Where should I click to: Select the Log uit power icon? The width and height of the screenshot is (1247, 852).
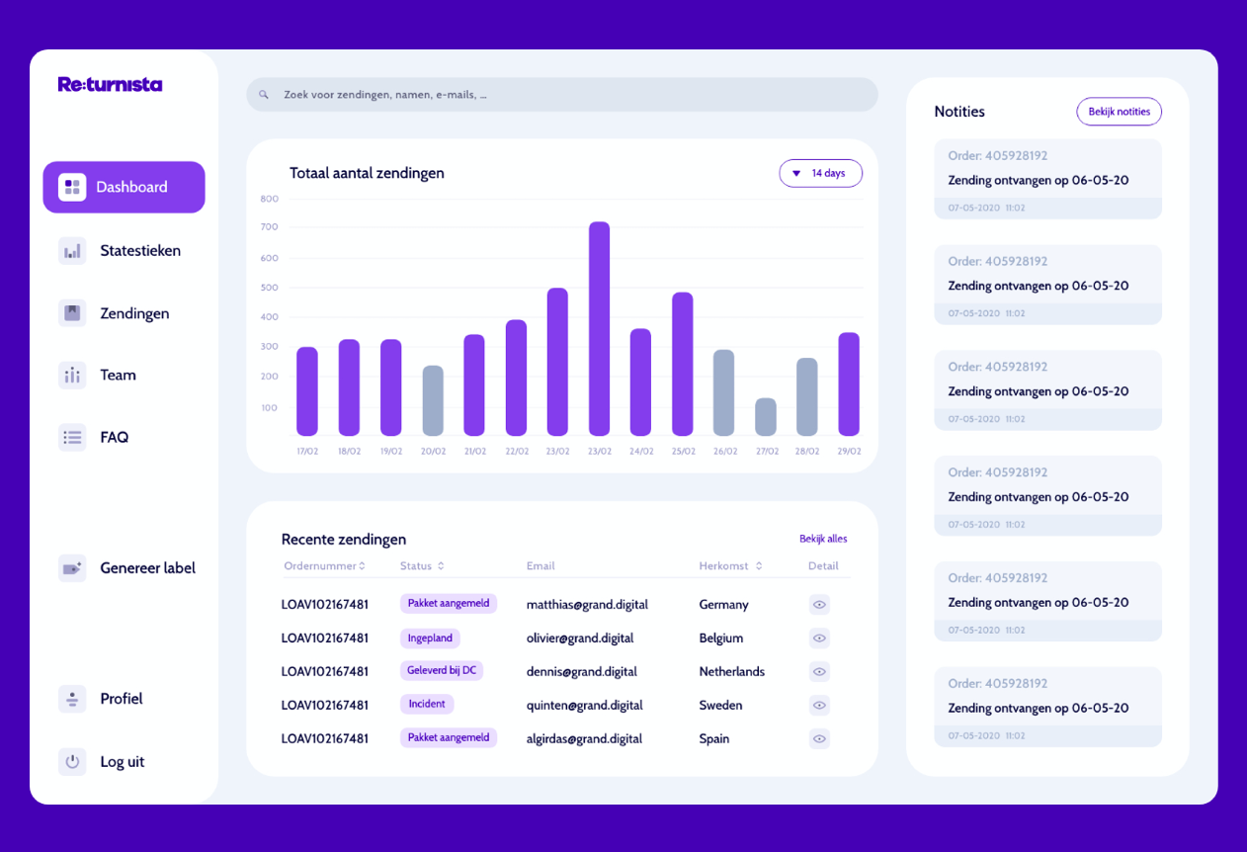[72, 762]
